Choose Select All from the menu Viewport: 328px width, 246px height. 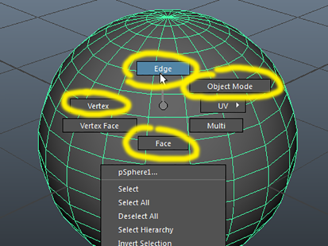163,202
